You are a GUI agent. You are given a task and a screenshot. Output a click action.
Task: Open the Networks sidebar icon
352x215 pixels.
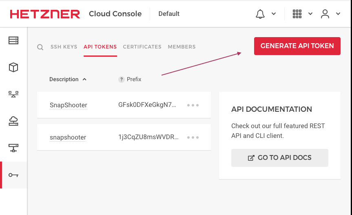pyautogui.click(x=13, y=148)
